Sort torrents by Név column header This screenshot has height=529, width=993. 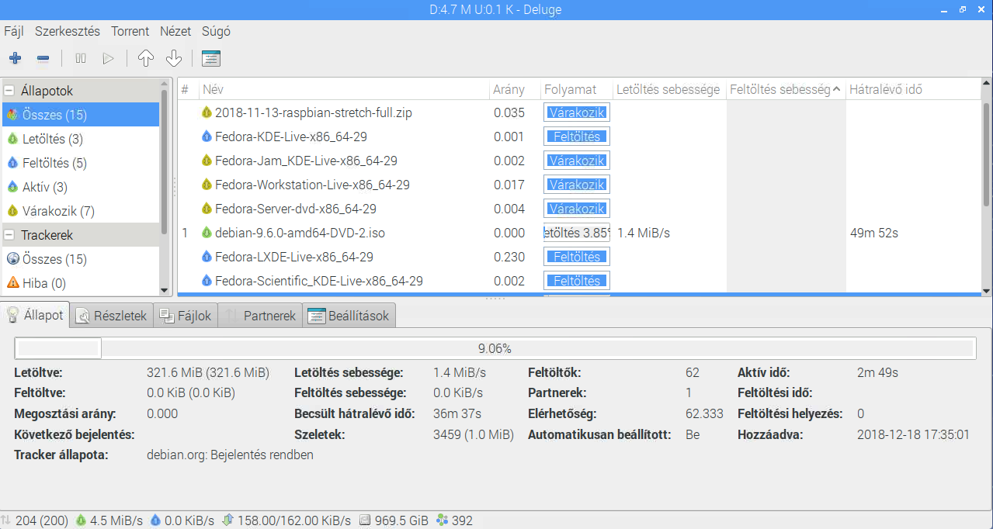(x=344, y=89)
